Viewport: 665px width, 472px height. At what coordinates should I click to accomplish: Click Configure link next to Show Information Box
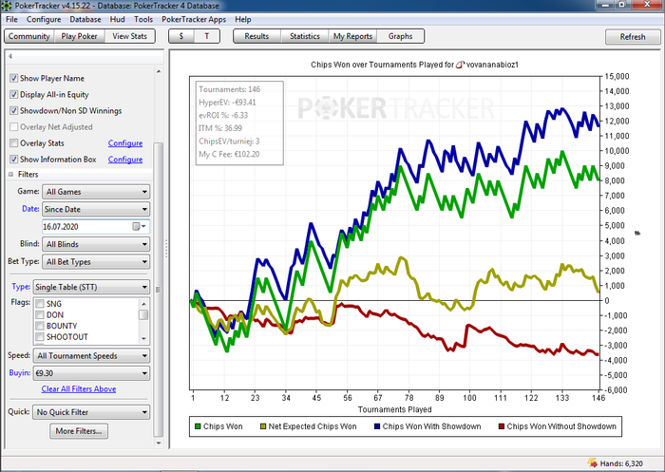click(125, 160)
